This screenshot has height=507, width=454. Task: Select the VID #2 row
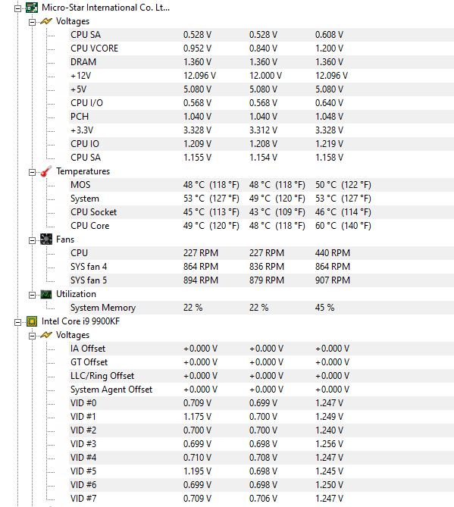click(261, 430)
